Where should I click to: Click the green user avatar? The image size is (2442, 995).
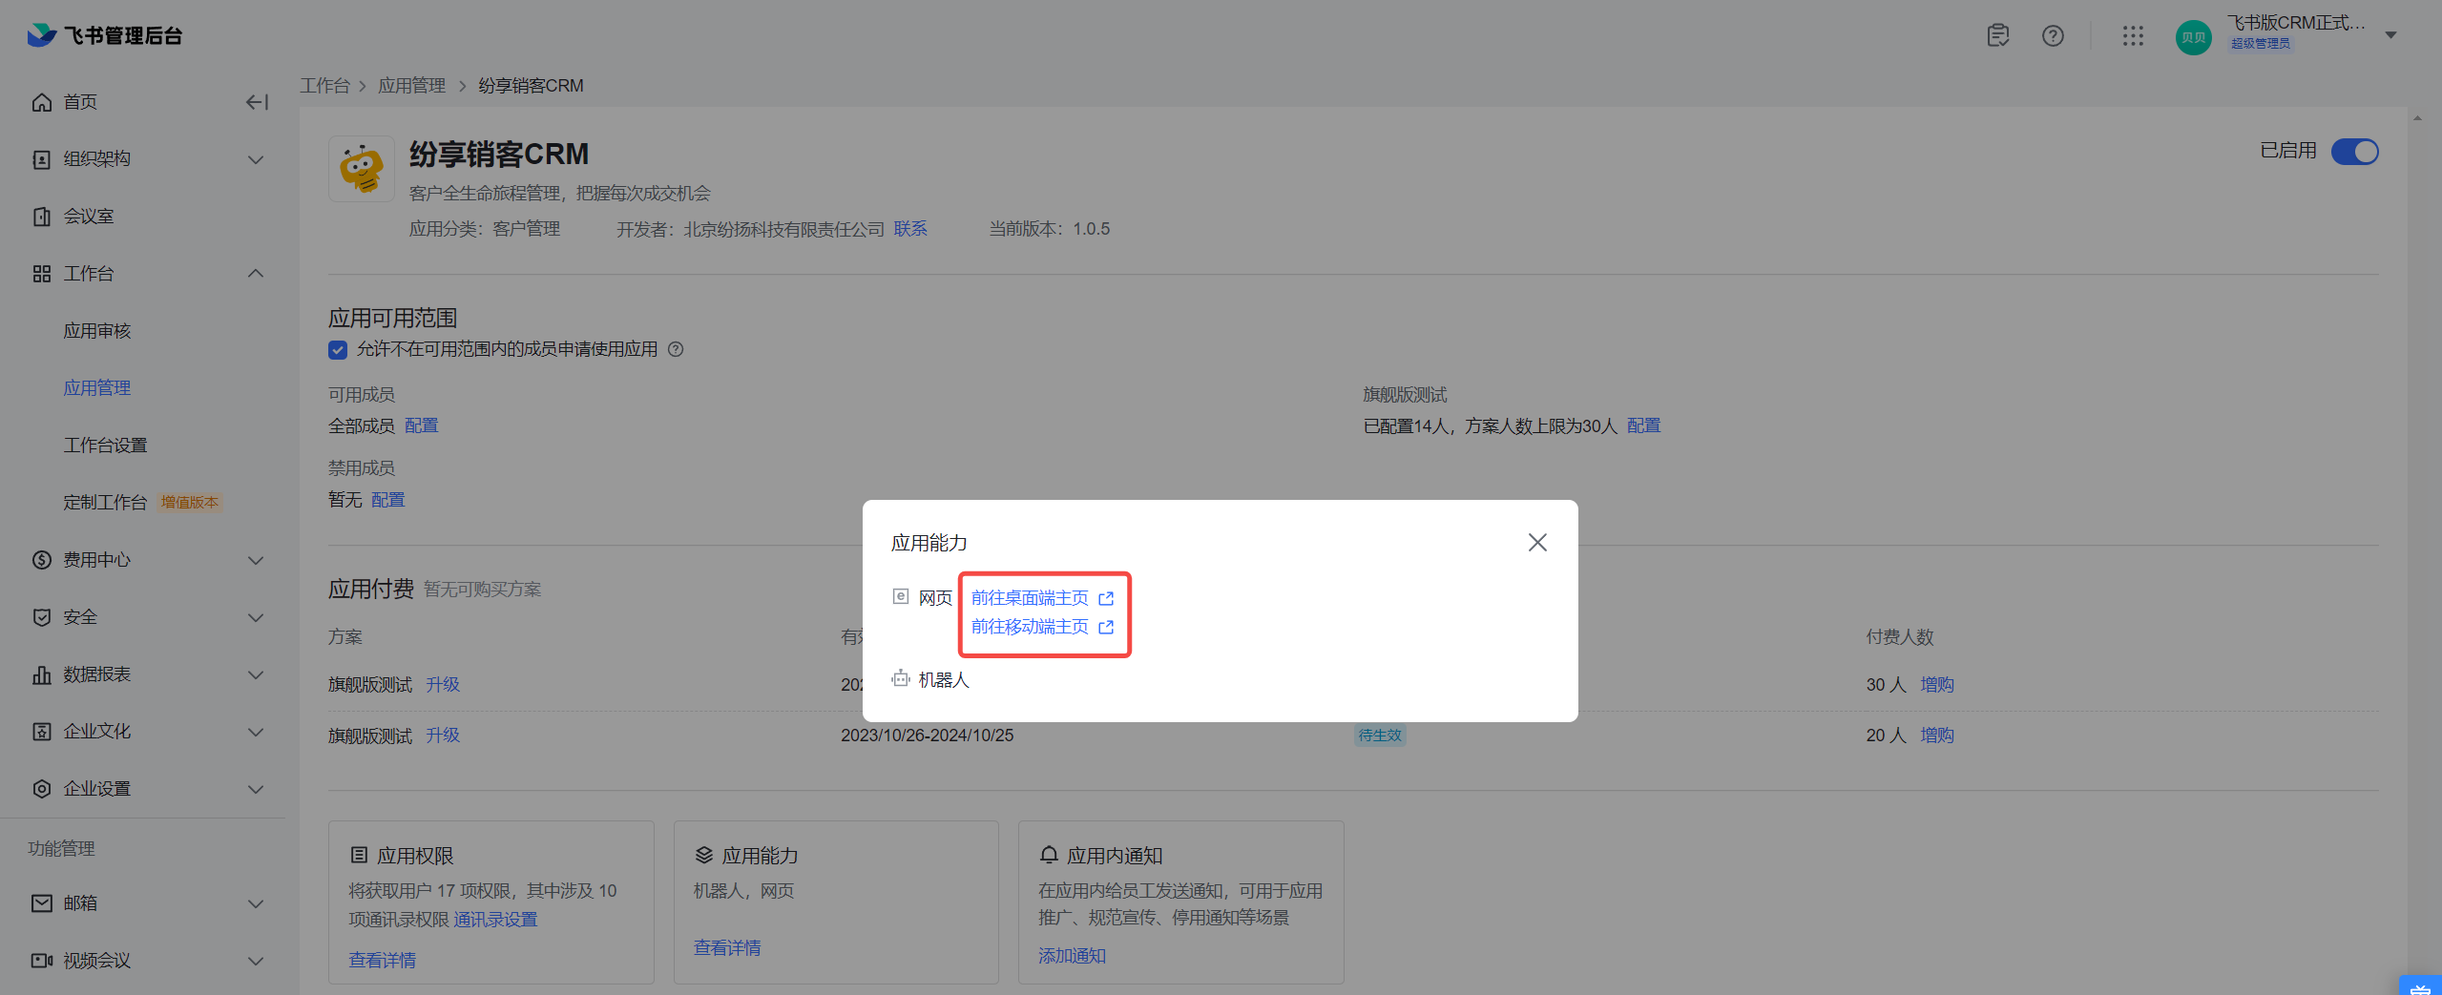2193,37
